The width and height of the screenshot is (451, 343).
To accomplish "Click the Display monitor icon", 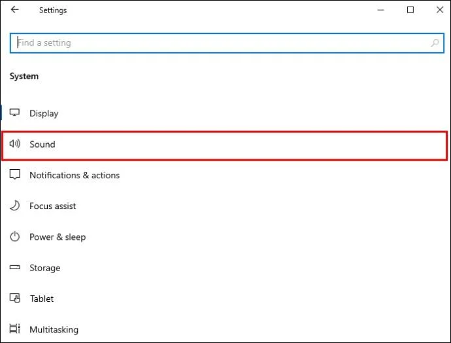I will point(15,113).
